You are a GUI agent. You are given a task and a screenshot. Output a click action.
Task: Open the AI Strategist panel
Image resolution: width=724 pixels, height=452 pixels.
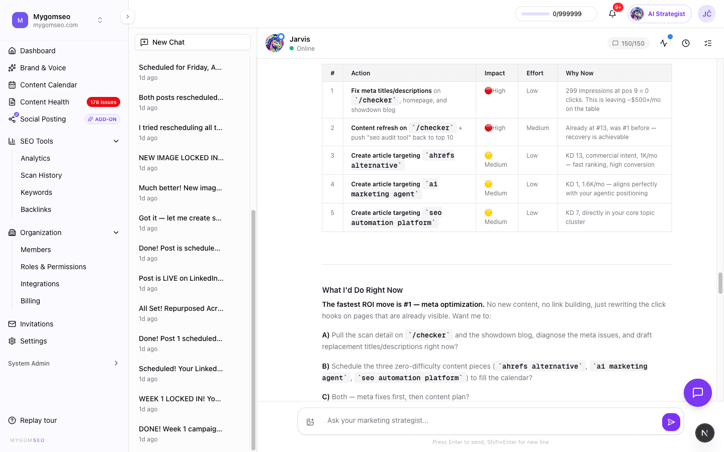(x=659, y=14)
